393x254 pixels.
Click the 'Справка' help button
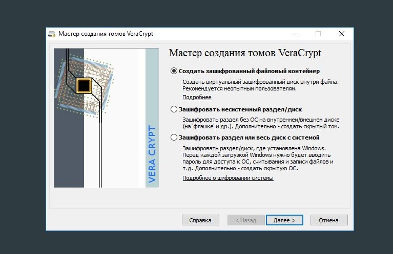200,220
